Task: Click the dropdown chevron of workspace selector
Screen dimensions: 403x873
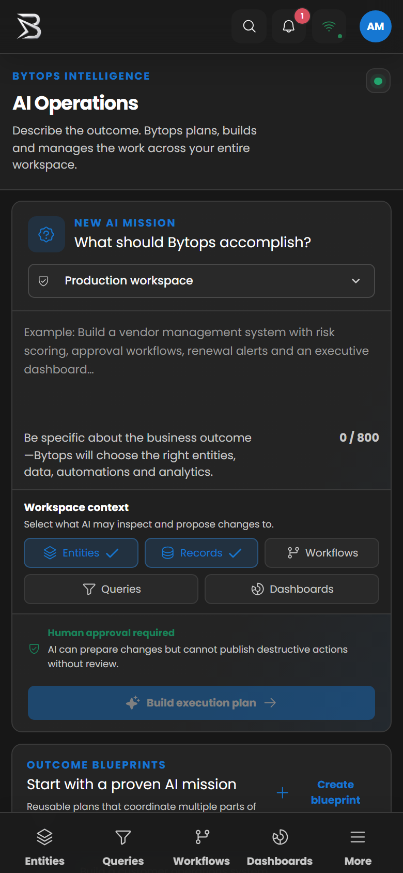Action: coord(356,281)
